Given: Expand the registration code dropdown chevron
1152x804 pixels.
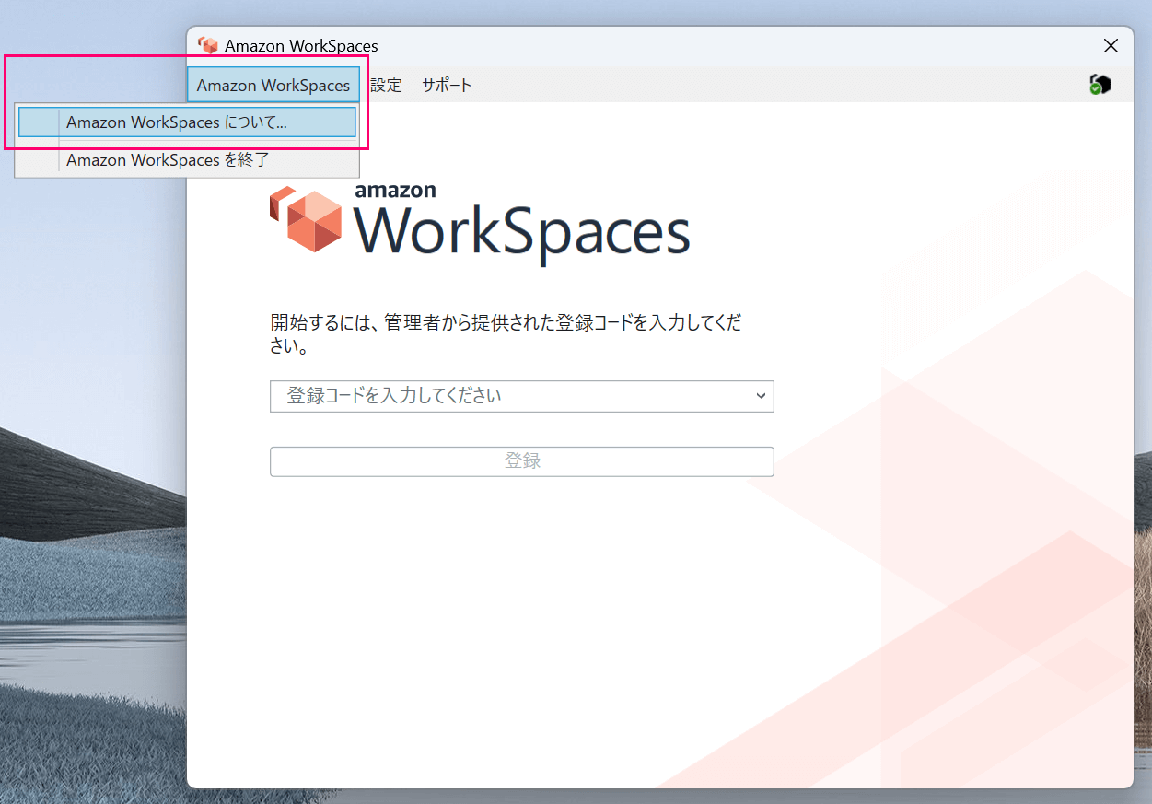Looking at the screenshot, I should click(761, 396).
